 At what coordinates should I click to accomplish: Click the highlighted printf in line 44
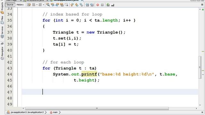pyautogui.click(x=89, y=74)
